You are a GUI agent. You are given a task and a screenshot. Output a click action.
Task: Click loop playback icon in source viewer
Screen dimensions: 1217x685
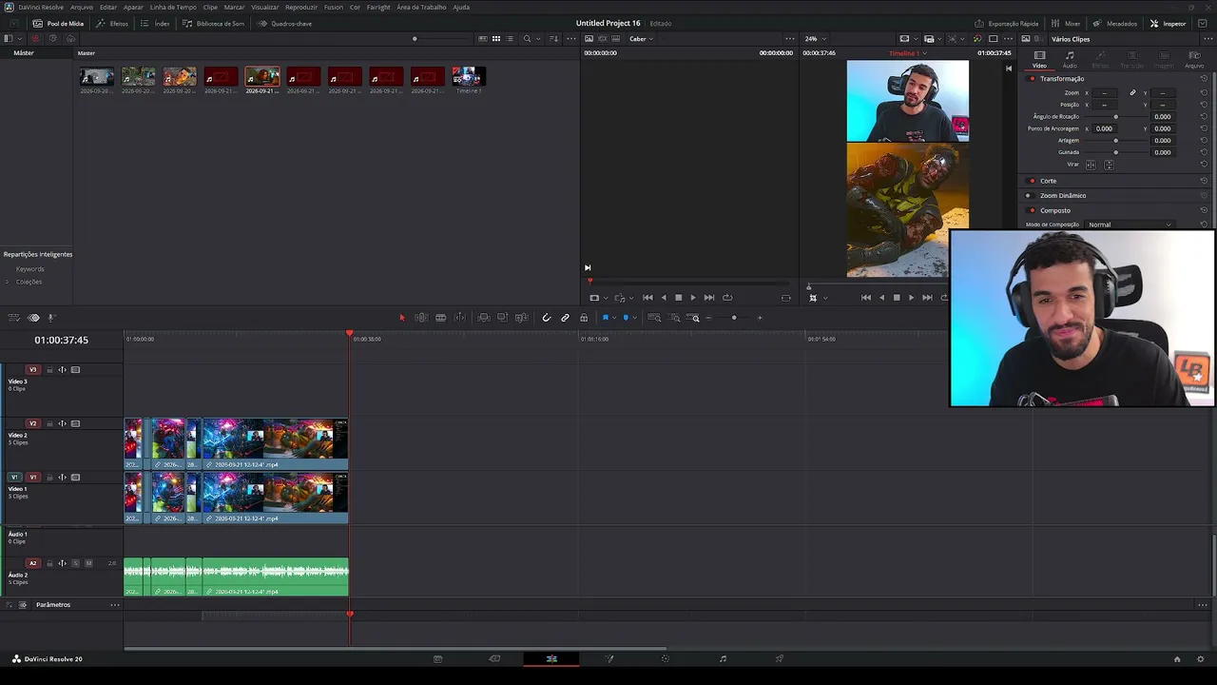pyautogui.click(x=727, y=298)
